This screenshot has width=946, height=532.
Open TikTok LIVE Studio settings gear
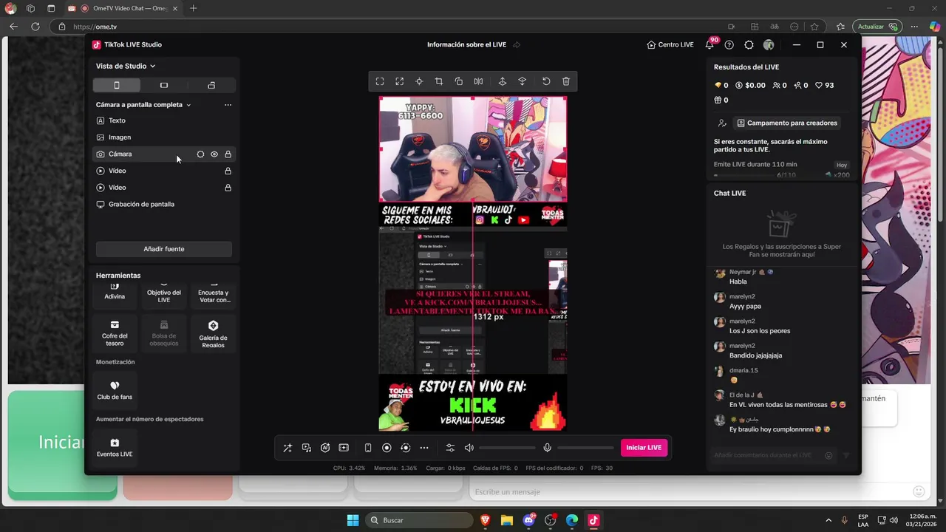[749, 45]
